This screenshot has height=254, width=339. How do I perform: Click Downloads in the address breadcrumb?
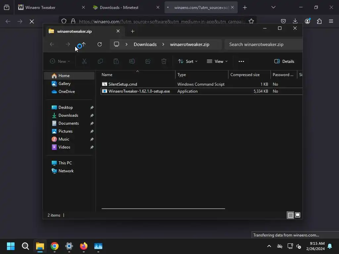coord(145,44)
